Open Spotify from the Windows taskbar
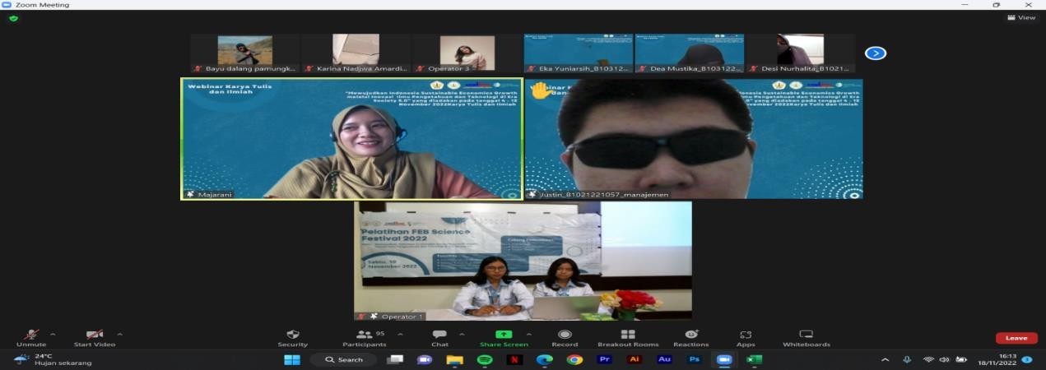 [x=485, y=359]
